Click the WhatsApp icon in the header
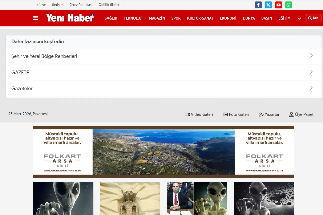The width and height of the screenshot is (323, 215). tap(288, 5)
